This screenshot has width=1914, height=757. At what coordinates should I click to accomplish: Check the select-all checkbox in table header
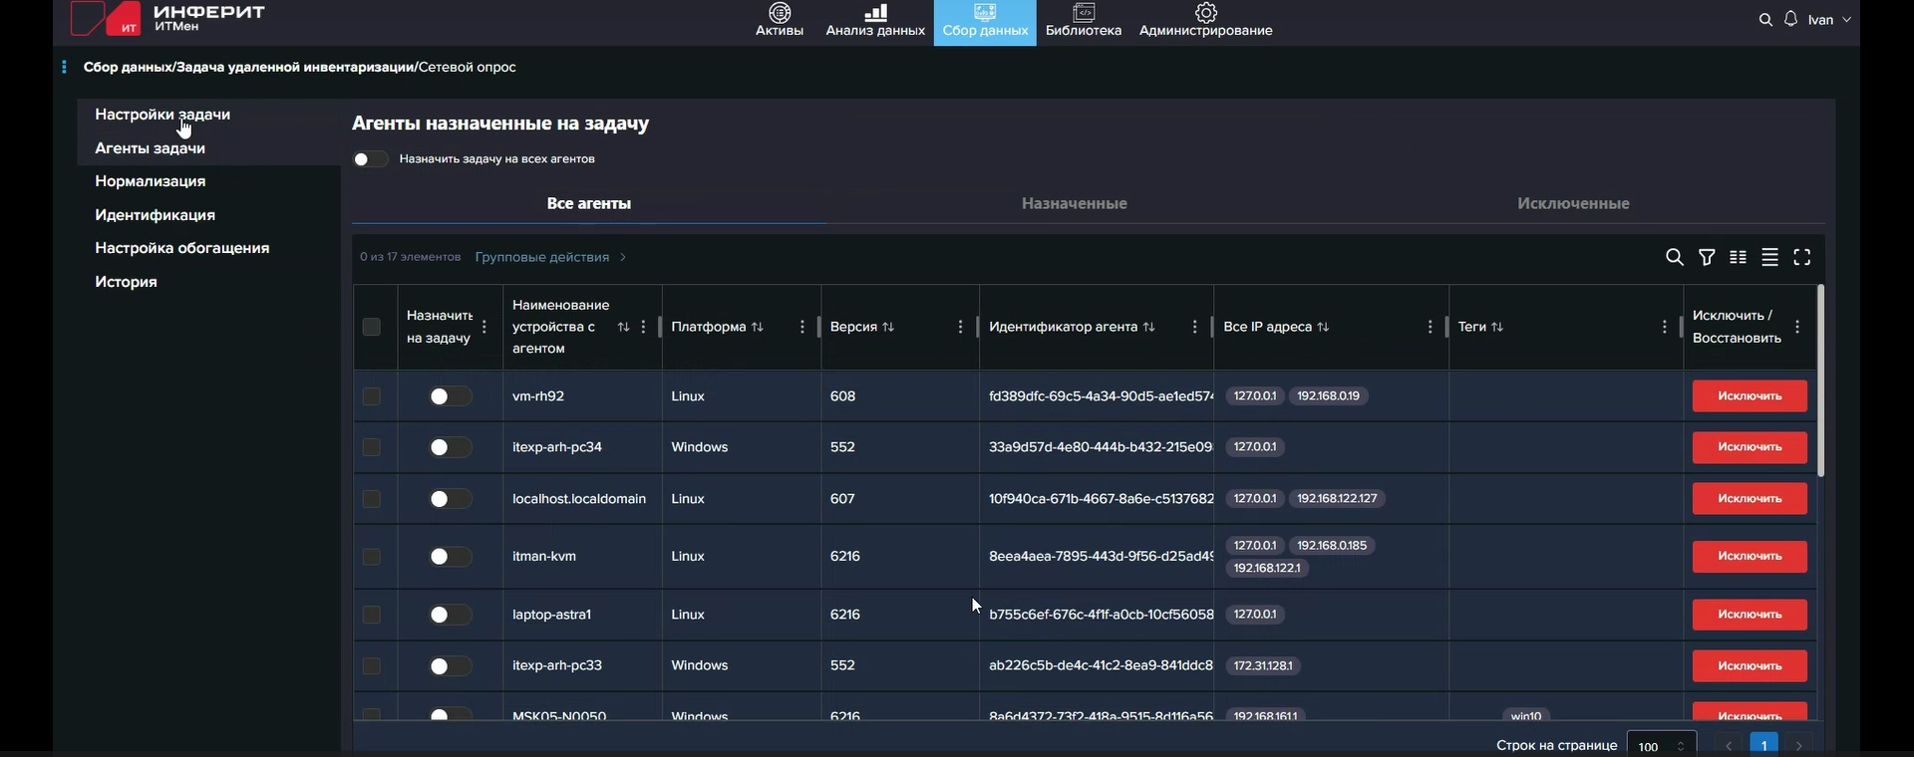[372, 327]
